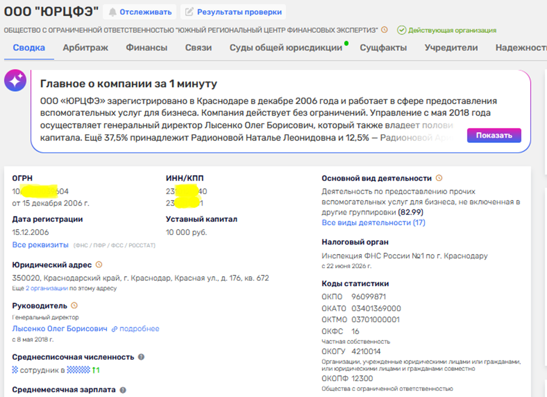Click the date с 22 июня 2026 г.

pos(346,266)
